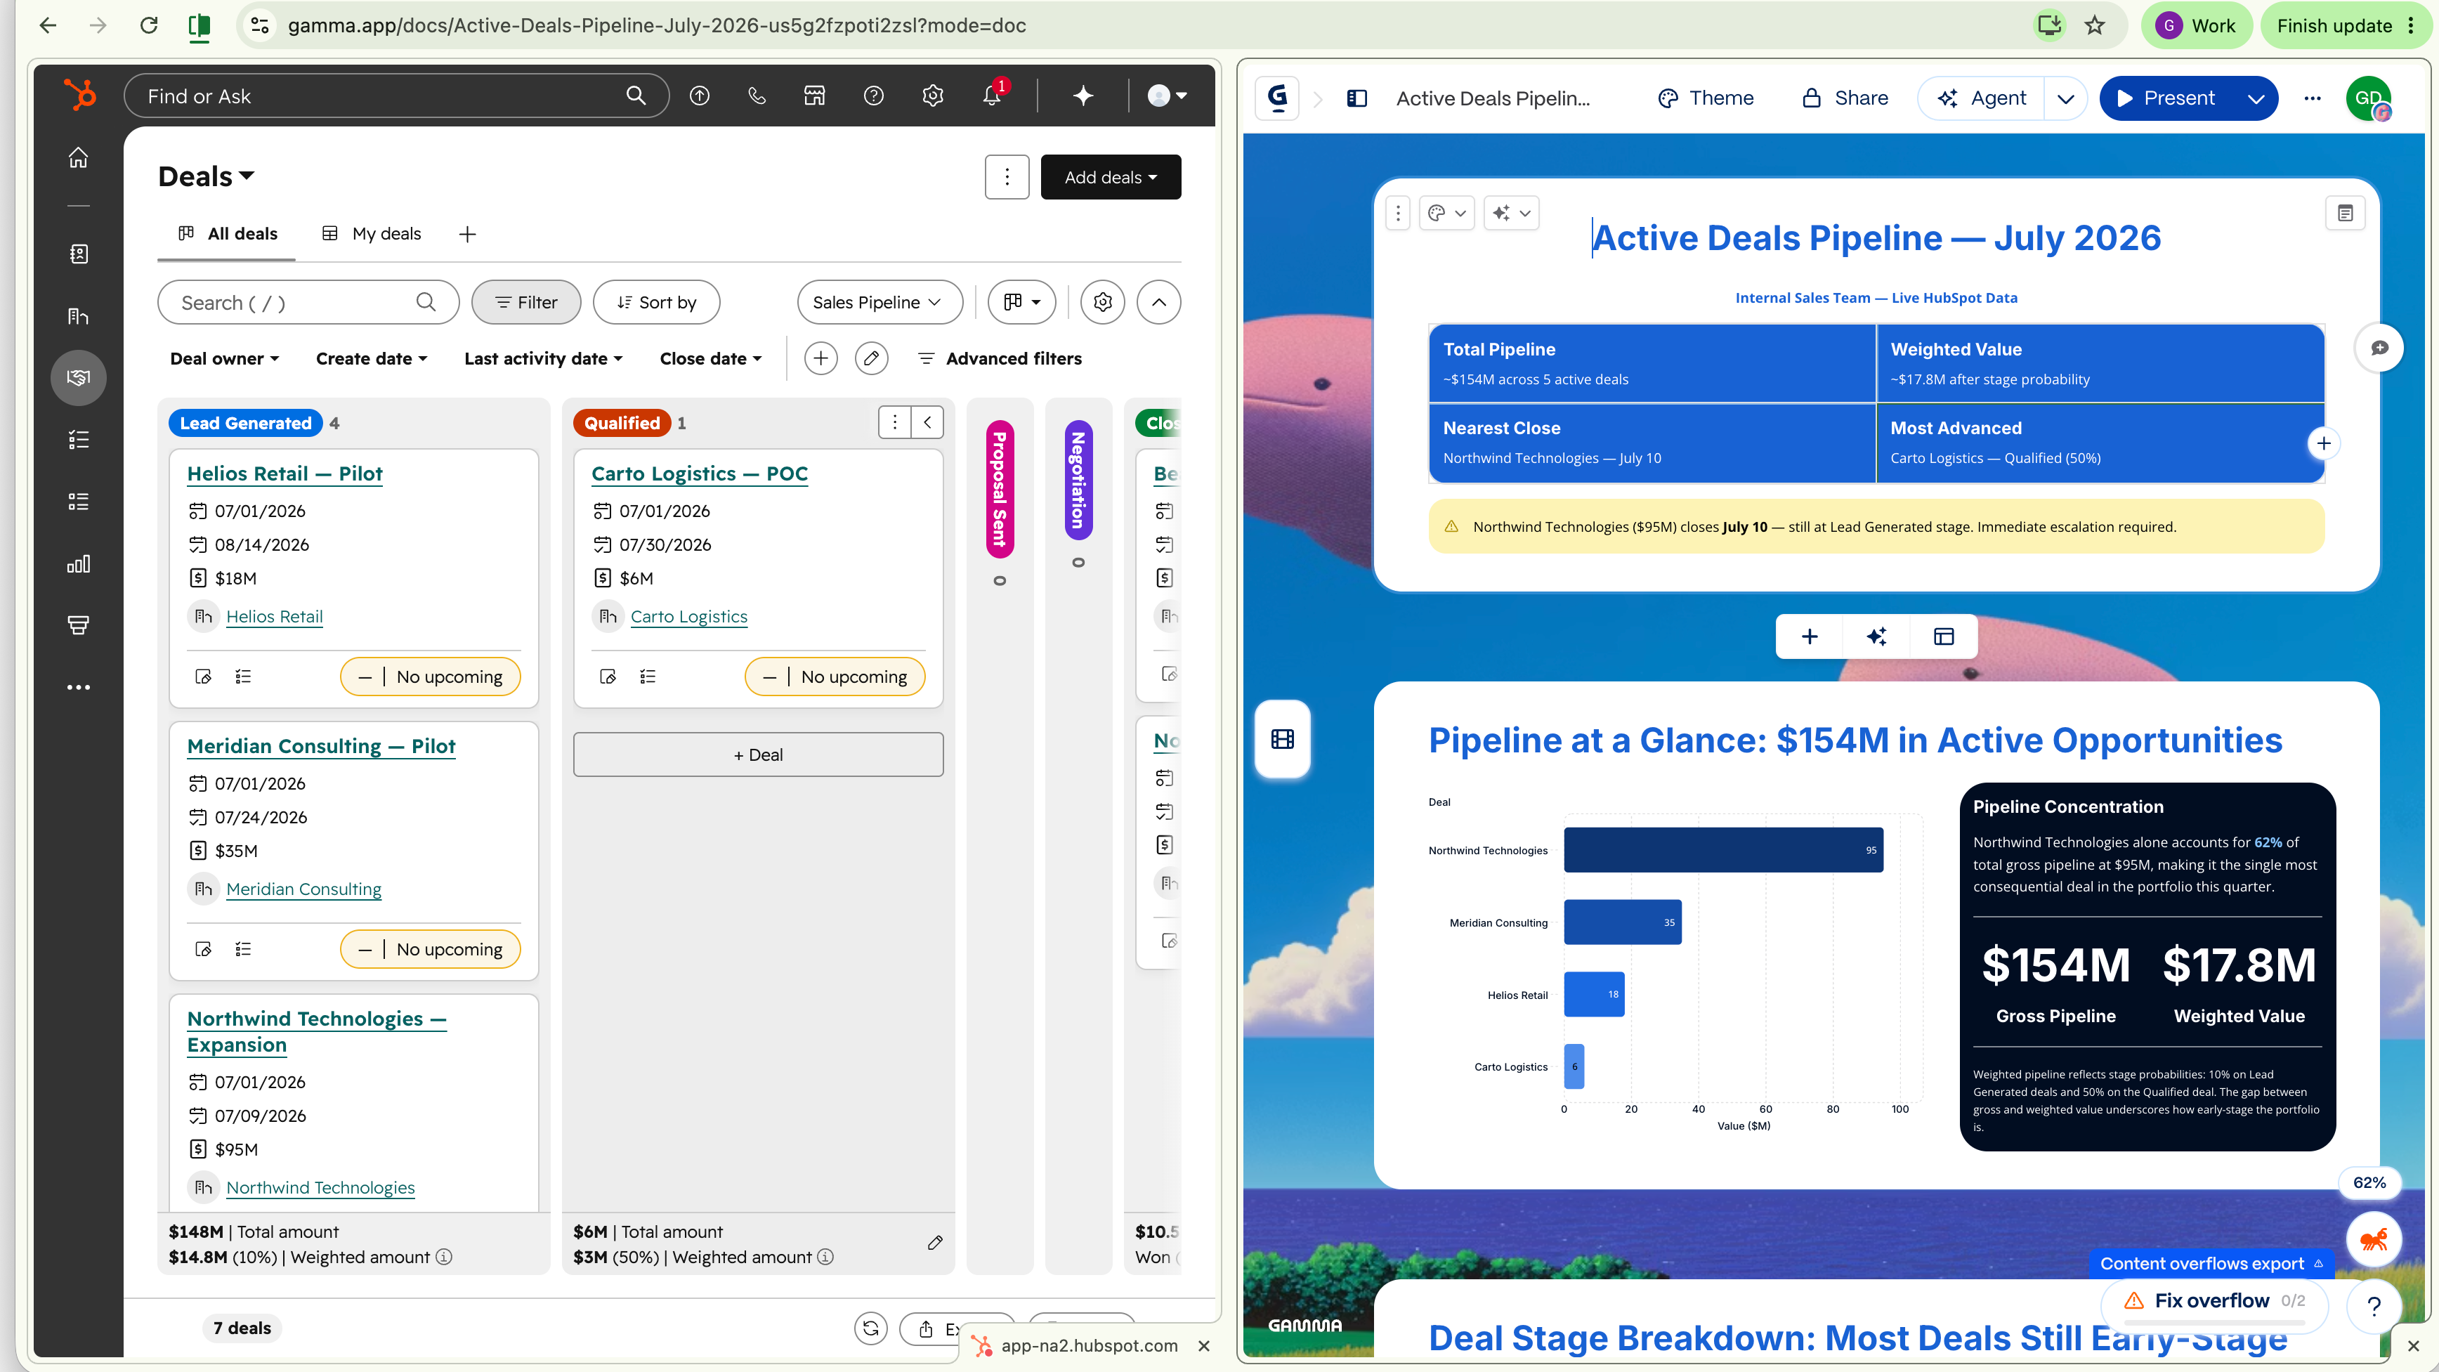Expand the Last activity date filter
This screenshot has width=2439, height=1372.
point(544,359)
